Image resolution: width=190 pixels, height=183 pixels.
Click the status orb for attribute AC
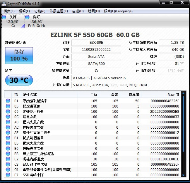click(x=8, y=127)
